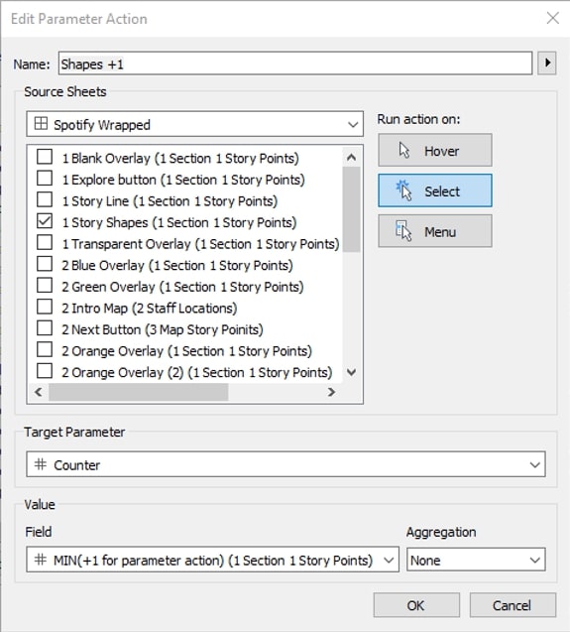Click the Select action cursor icon
Image resolution: width=570 pixels, height=632 pixels.
coord(404,190)
